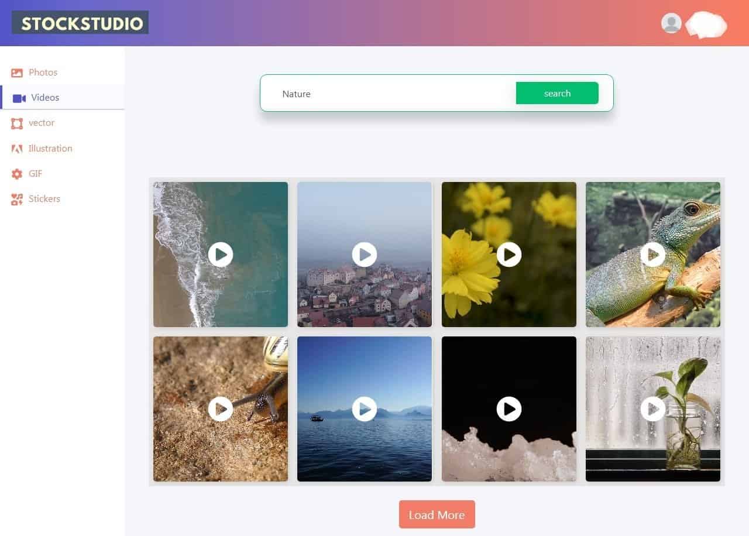Play the foggy town aerial video
Image resolution: width=749 pixels, height=536 pixels.
click(x=365, y=255)
